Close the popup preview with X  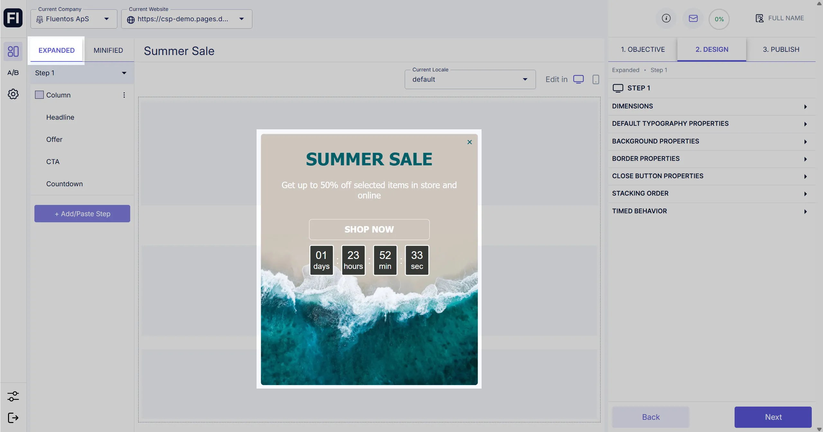469,142
